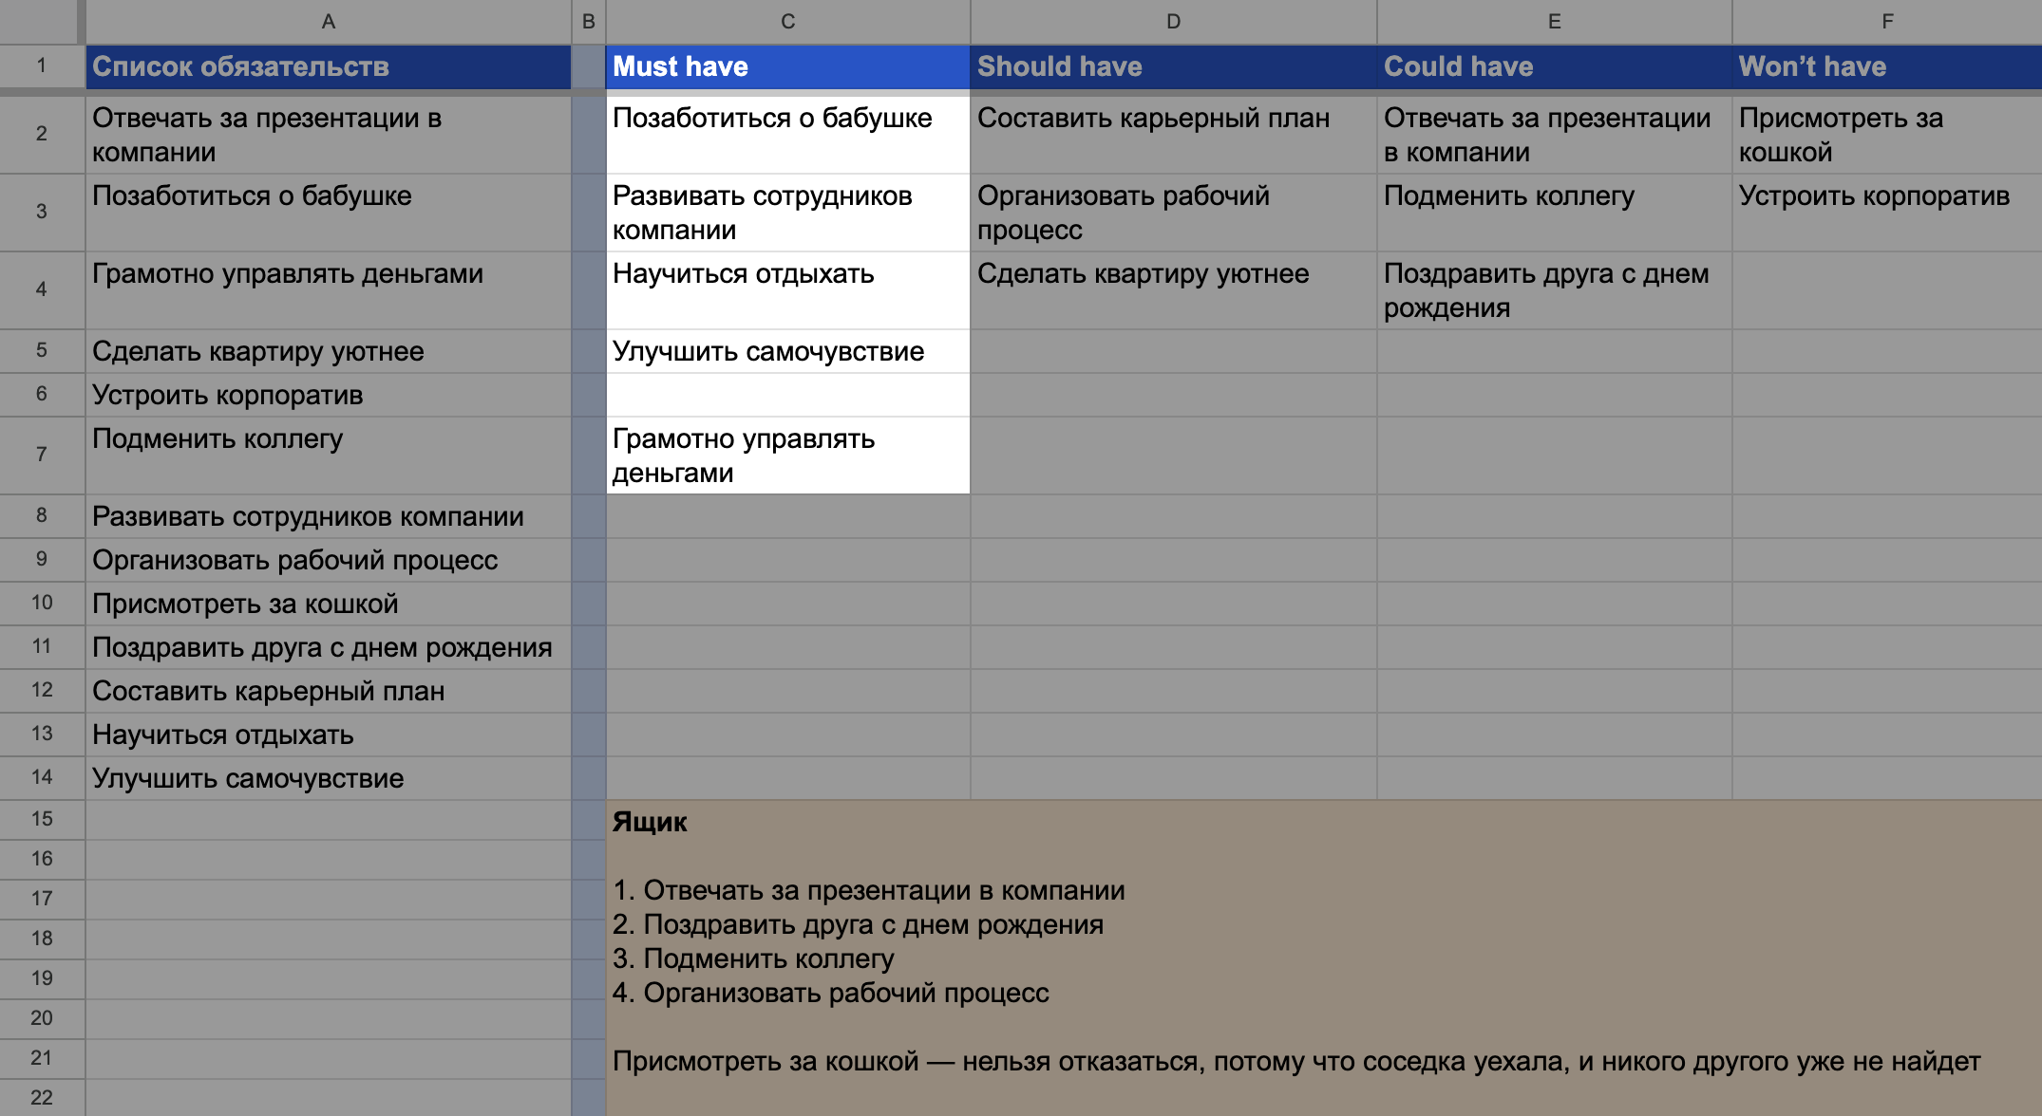This screenshot has height=1116, width=2042.
Task: Click 'Сделать квартиру уютнее' under Should have
Action: [x=1174, y=290]
